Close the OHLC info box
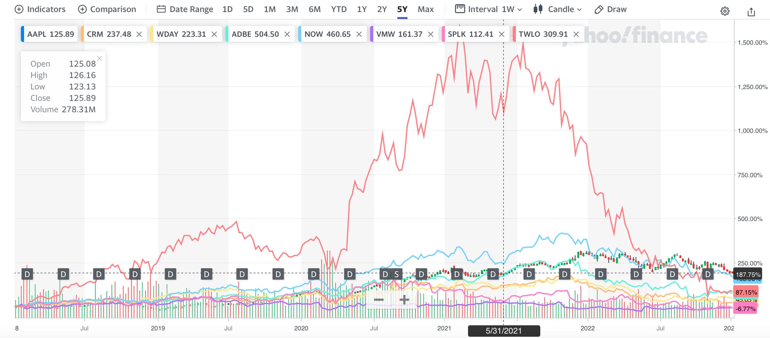The image size is (770, 338). [99, 59]
